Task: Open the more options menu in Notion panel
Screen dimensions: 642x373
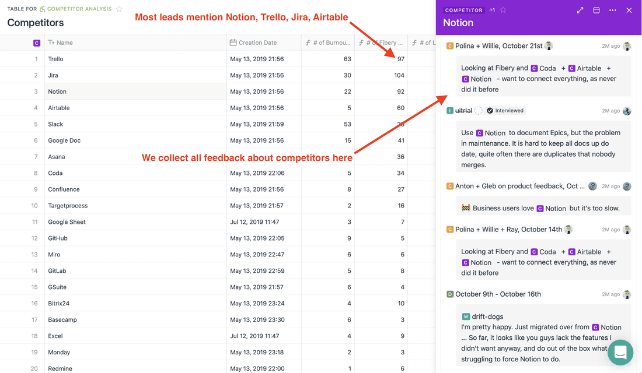Action: [612, 10]
